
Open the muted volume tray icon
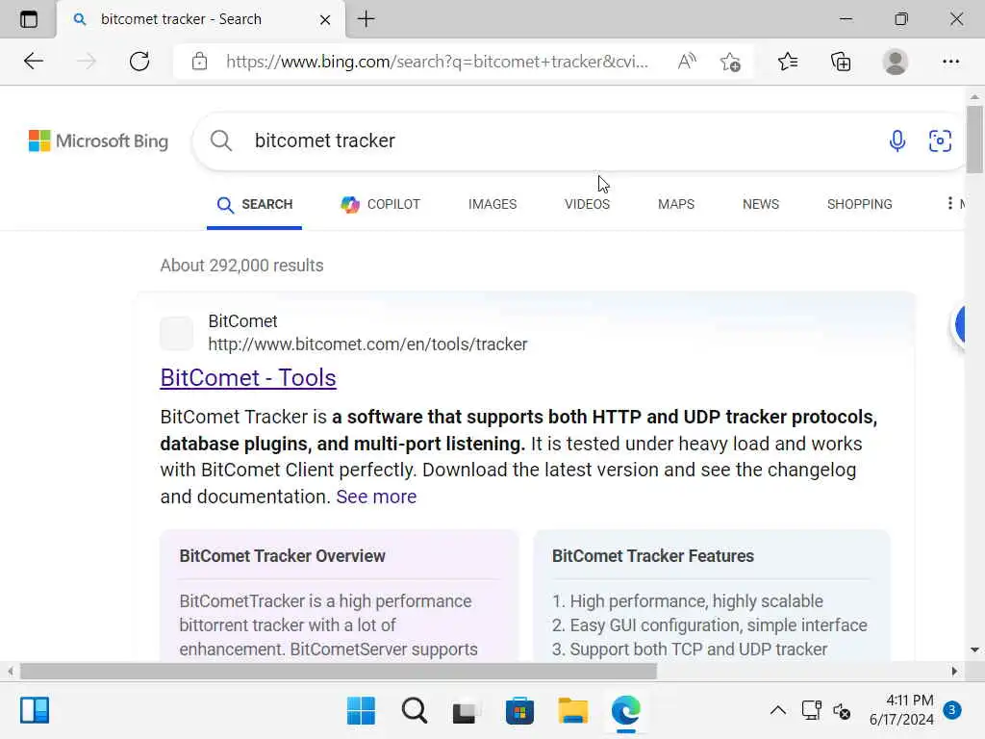coord(842,711)
